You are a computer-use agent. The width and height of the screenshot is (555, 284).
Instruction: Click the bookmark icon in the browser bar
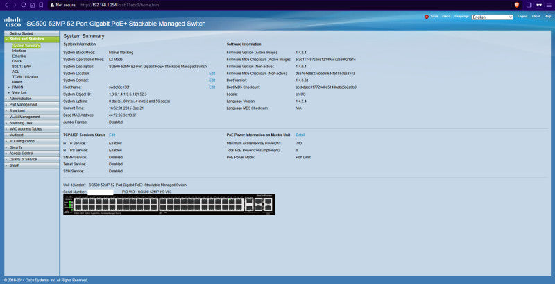coord(41,6)
